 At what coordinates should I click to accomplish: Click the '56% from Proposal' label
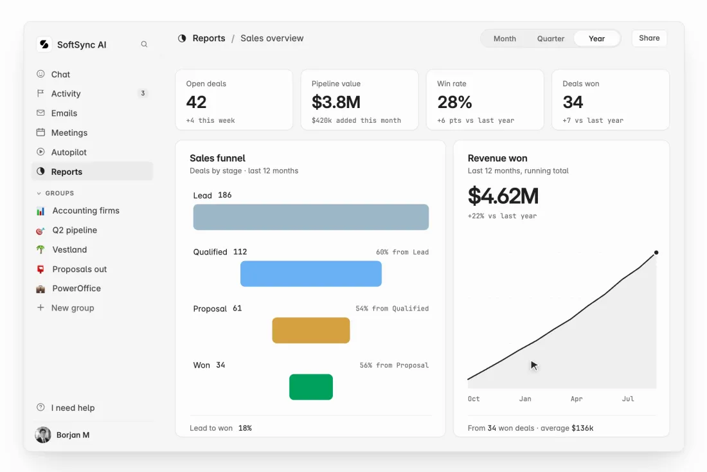[394, 365]
